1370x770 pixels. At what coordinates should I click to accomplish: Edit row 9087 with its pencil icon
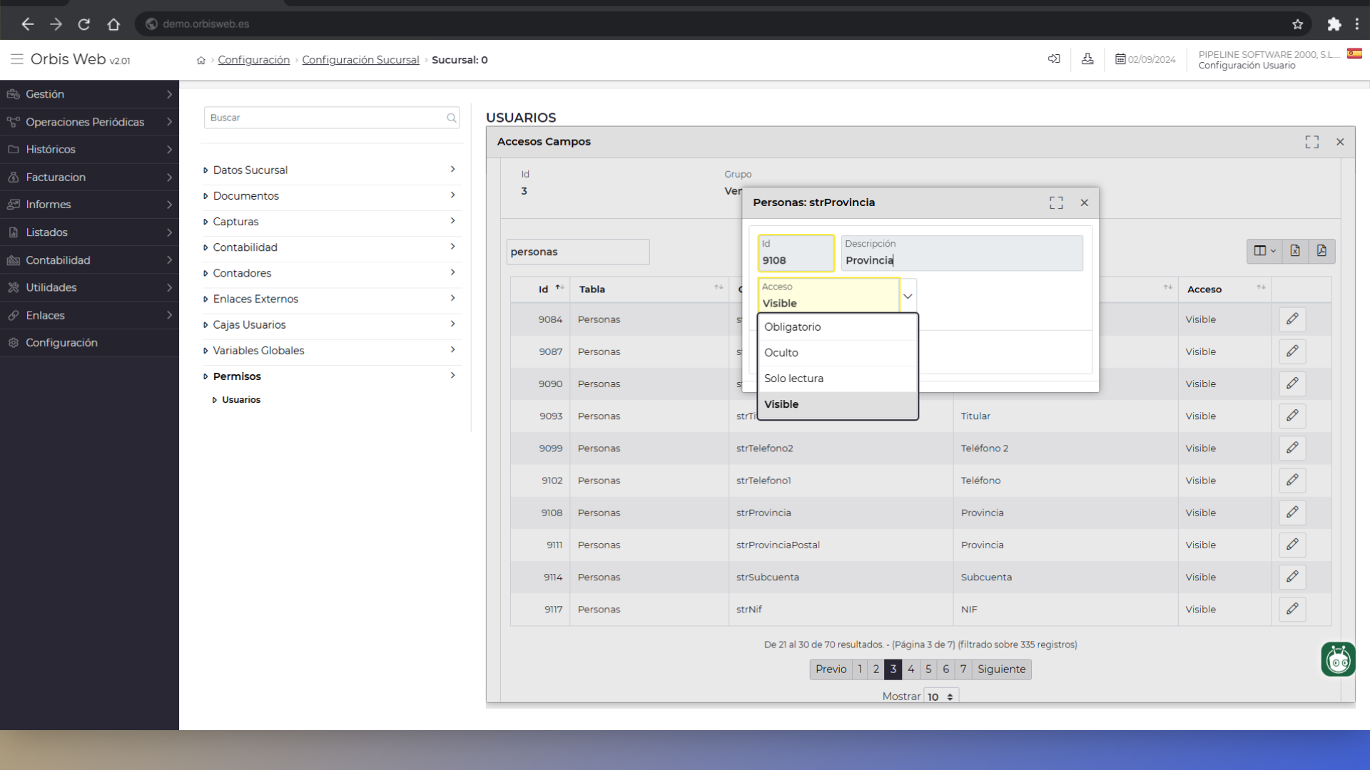[x=1292, y=351]
